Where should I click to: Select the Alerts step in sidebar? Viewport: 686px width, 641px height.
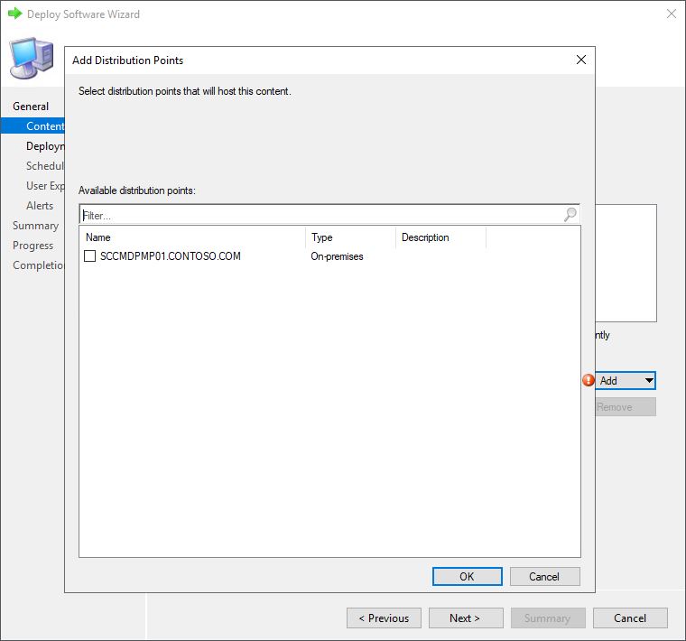[x=40, y=206]
